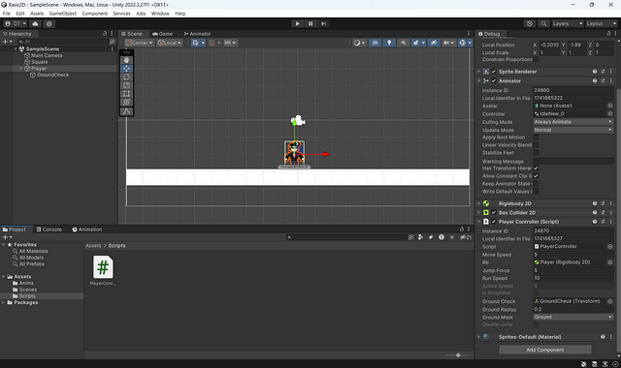Open the Ground Mask dropdown
The width and height of the screenshot is (621, 368).
pos(573,317)
